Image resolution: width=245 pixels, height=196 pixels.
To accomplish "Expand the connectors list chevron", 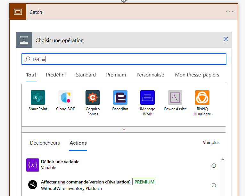I will (124, 129).
